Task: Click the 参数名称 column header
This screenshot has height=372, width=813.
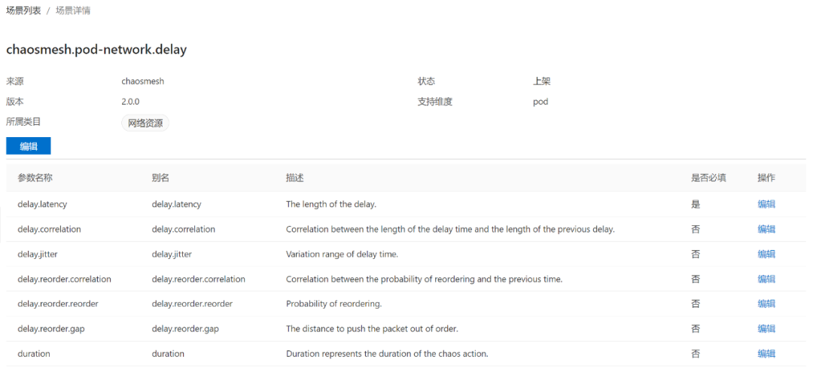Action: click(35, 178)
